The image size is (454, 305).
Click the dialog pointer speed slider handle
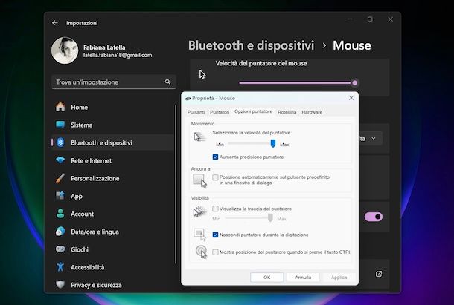(x=272, y=143)
